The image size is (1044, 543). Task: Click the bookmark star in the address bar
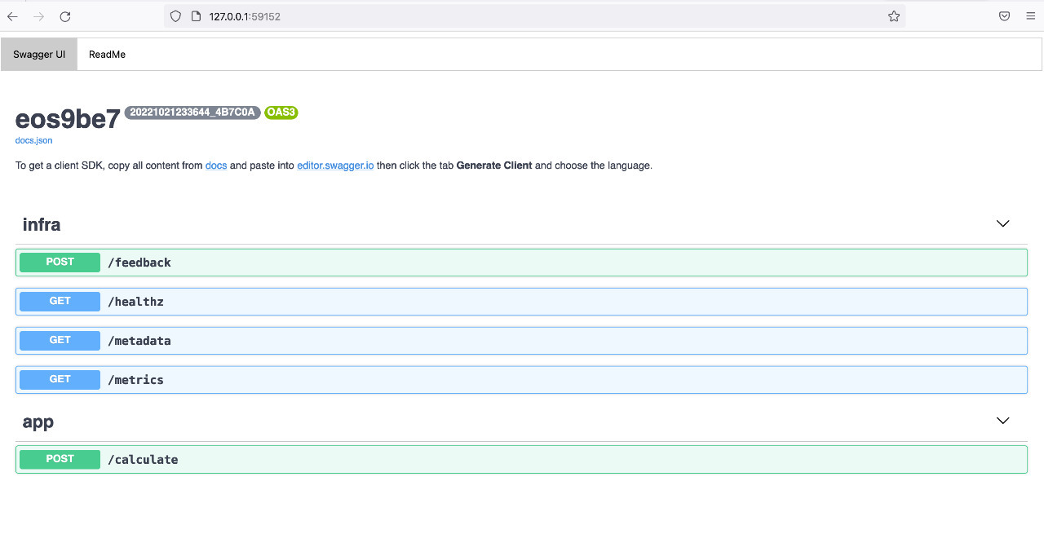click(894, 15)
